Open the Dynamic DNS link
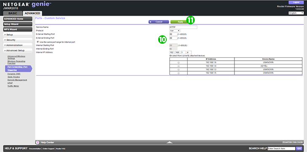 tap(13, 74)
